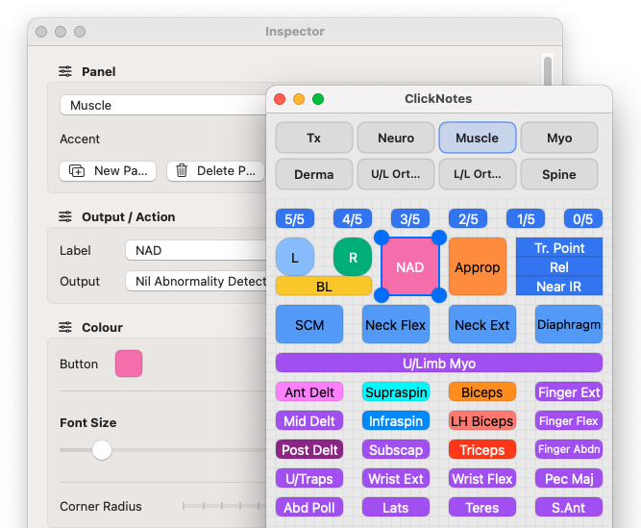Click the Neck Ext button
The height and width of the screenshot is (528, 641).
(482, 324)
